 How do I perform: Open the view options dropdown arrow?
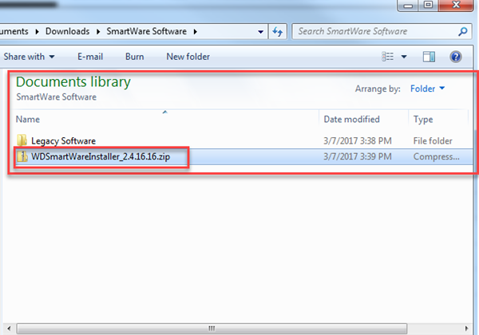point(404,57)
